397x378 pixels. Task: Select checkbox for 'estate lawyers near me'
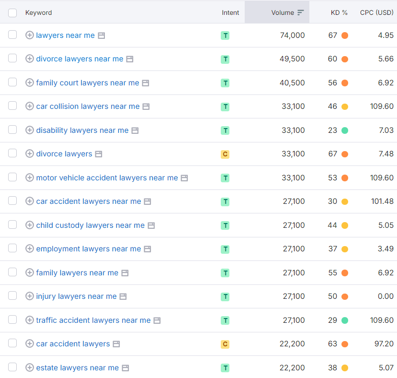coord(12,367)
